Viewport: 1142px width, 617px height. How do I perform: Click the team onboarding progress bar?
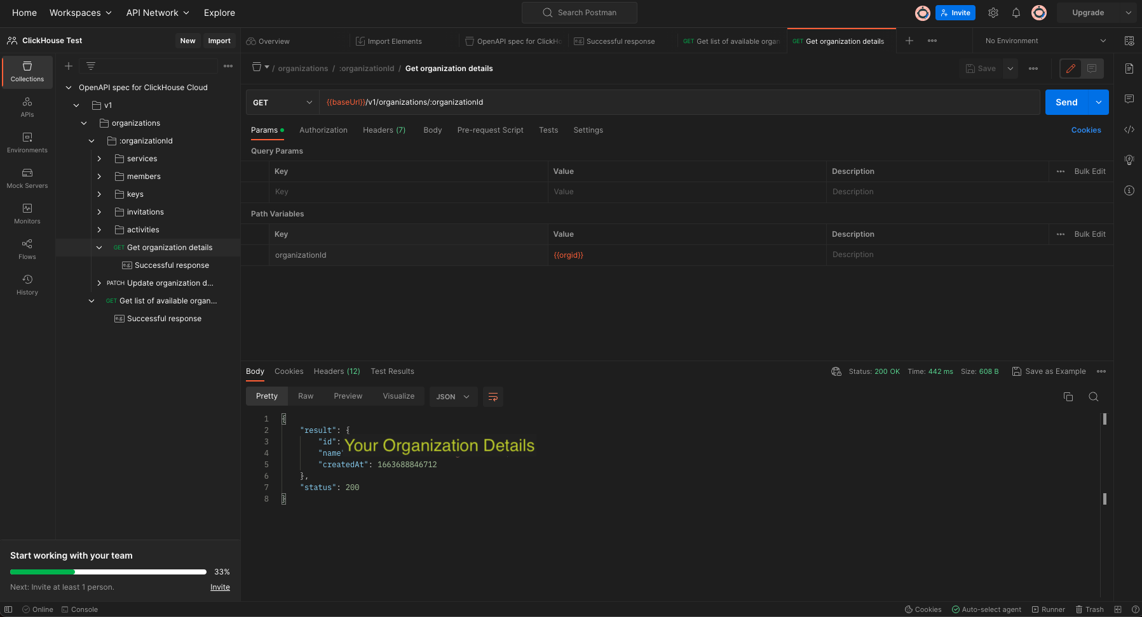coord(108,572)
